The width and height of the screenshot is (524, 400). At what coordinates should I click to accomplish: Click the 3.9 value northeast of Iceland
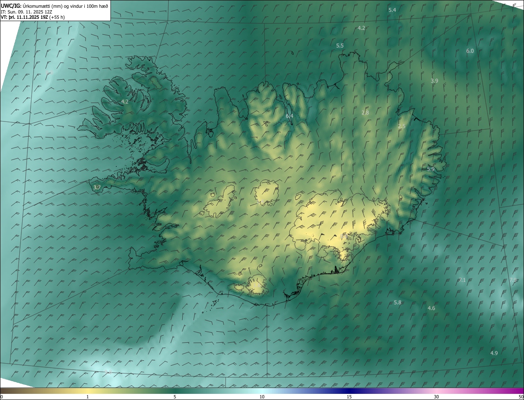point(434,81)
